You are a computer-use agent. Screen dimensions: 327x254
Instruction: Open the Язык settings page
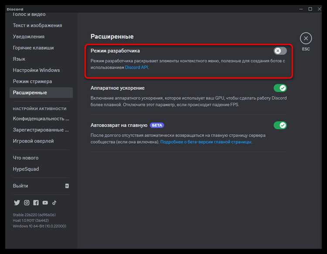tap(19, 59)
